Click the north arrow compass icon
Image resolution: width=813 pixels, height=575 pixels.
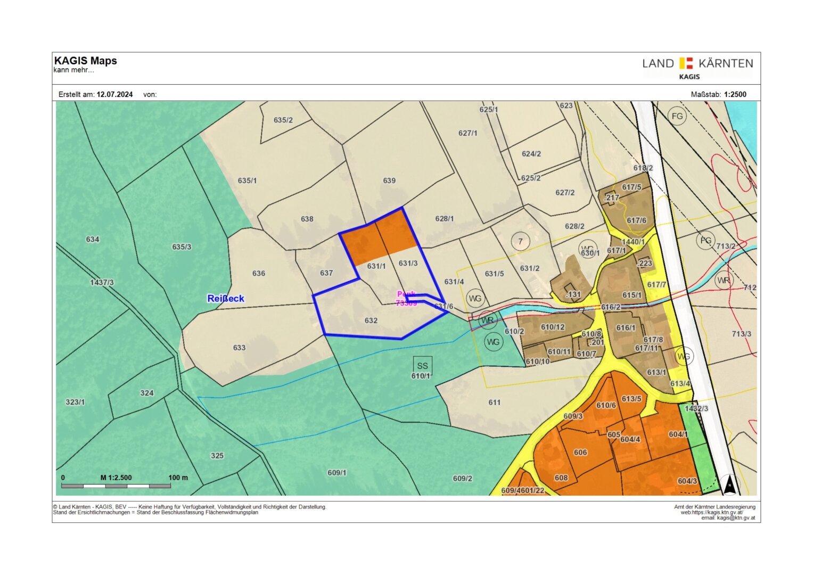pos(730,485)
